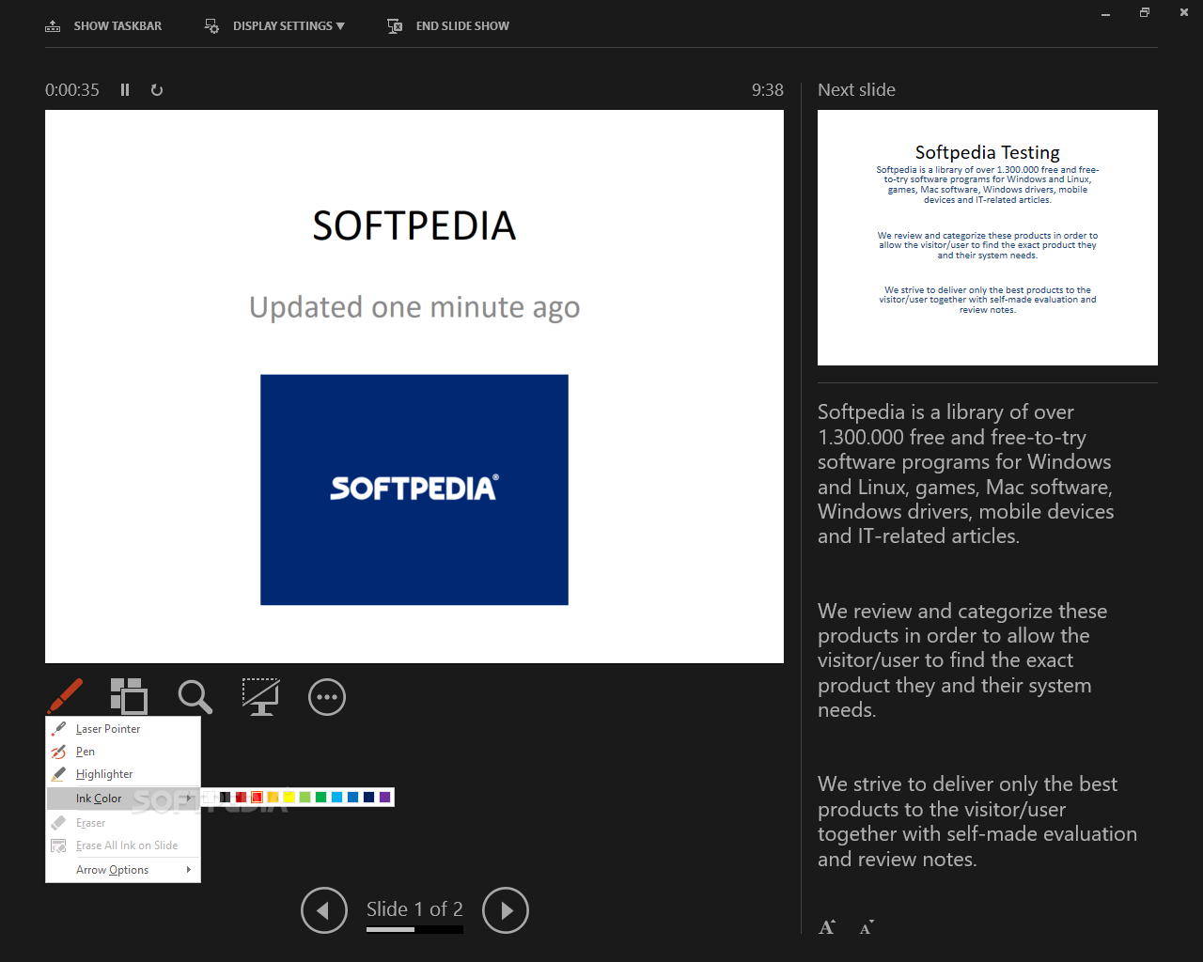Choose the medium blue ink swatch
Screen dimensions: 1203x962
tap(352, 797)
